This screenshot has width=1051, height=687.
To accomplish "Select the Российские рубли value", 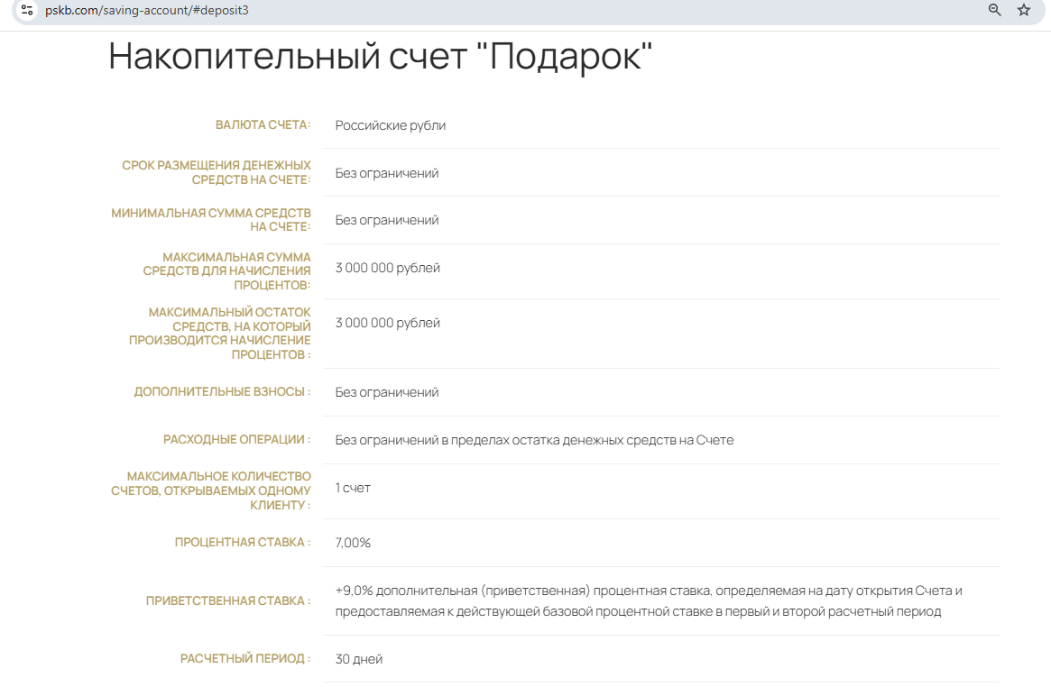I will tap(390, 125).
